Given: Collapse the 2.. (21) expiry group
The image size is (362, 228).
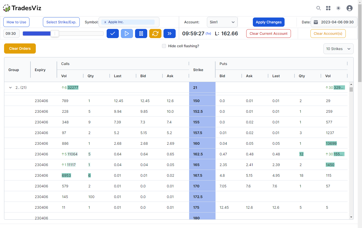Looking at the screenshot, I should click(10, 87).
